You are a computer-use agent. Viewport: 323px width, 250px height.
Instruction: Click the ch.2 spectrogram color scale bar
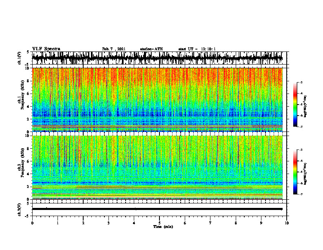pos(295,172)
